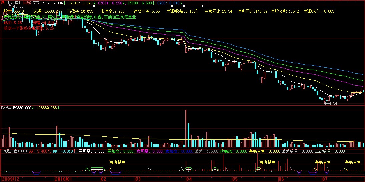Viewport: 365px width, 182px height.
Task: Select the 日线 period label
Action: coord(26,2)
